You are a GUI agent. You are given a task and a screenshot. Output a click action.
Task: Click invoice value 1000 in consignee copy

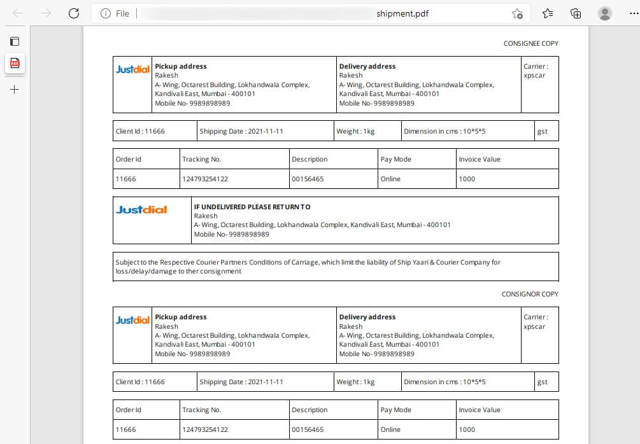(467, 179)
